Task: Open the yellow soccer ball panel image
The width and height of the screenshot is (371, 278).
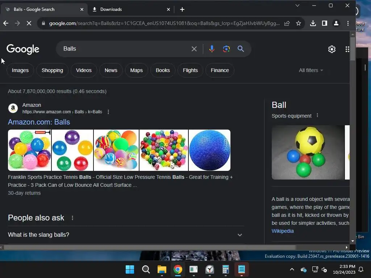Action: click(x=308, y=152)
